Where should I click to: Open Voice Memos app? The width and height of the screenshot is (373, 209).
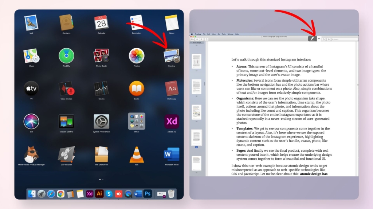click(x=66, y=89)
